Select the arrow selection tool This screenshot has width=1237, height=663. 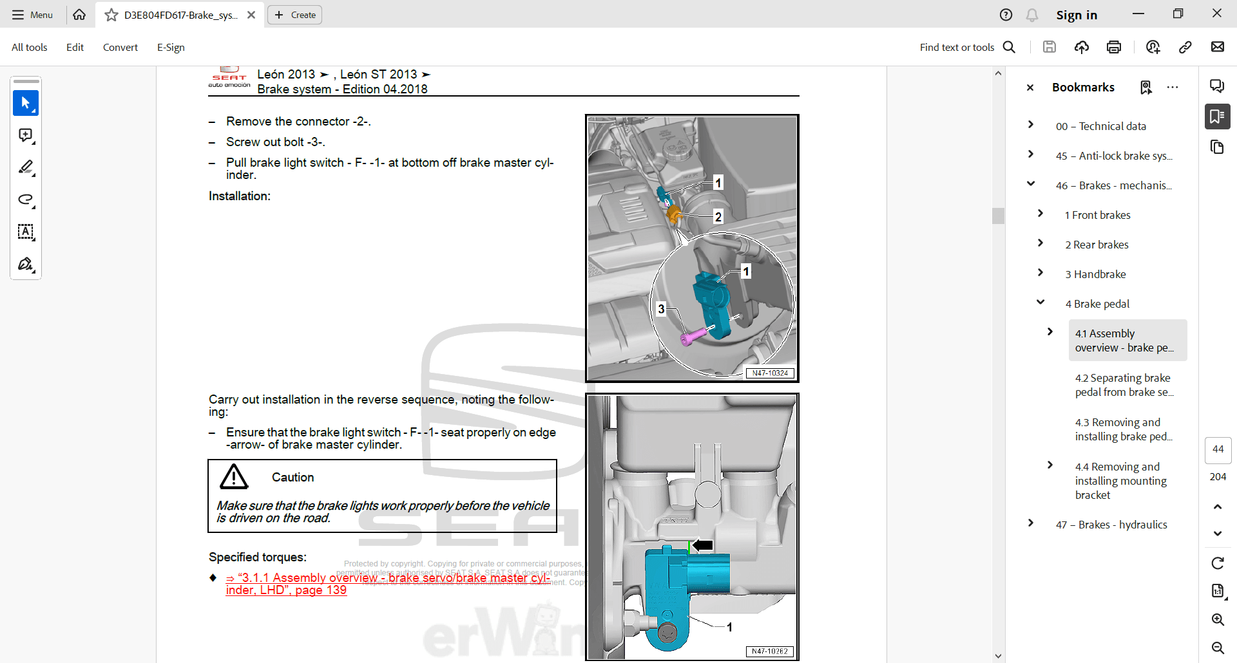point(26,103)
